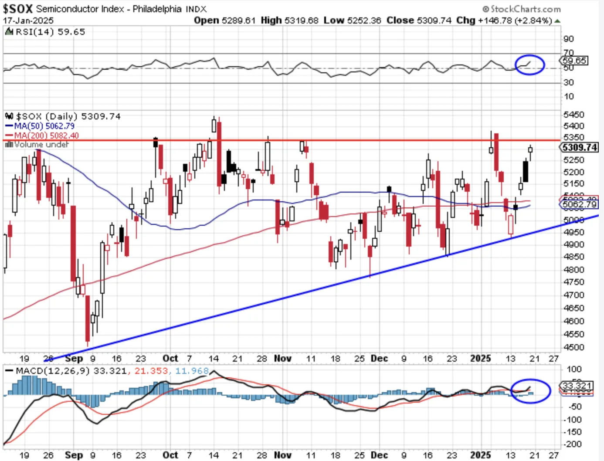This screenshot has width=604, height=461.
Task: Click the Oct label on price axis
Action: pos(170,358)
